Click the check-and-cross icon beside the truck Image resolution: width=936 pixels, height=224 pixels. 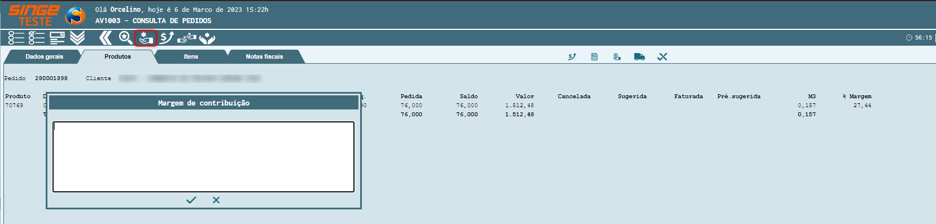(662, 56)
